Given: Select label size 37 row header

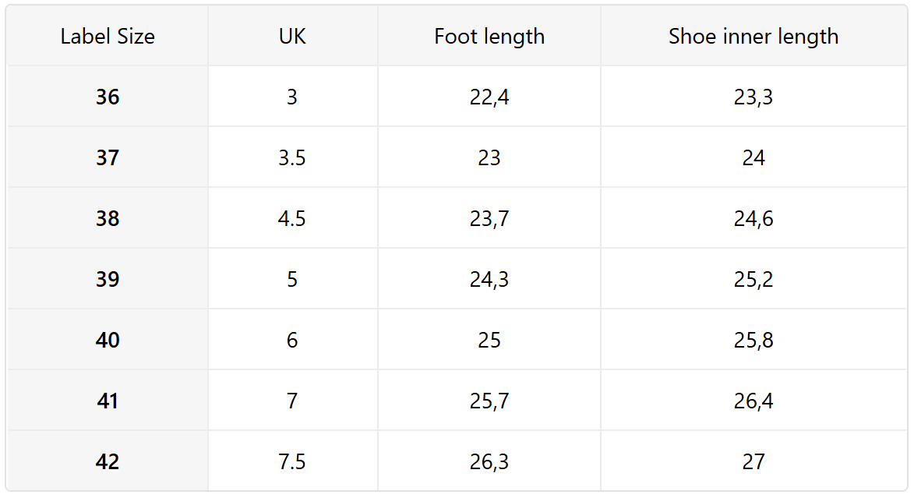Looking at the screenshot, I should pyautogui.click(x=108, y=158).
